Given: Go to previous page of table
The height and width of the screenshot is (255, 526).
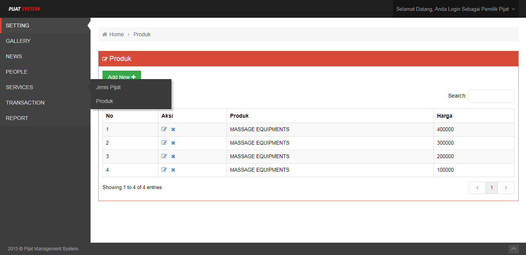Looking at the screenshot, I should click(x=477, y=188).
